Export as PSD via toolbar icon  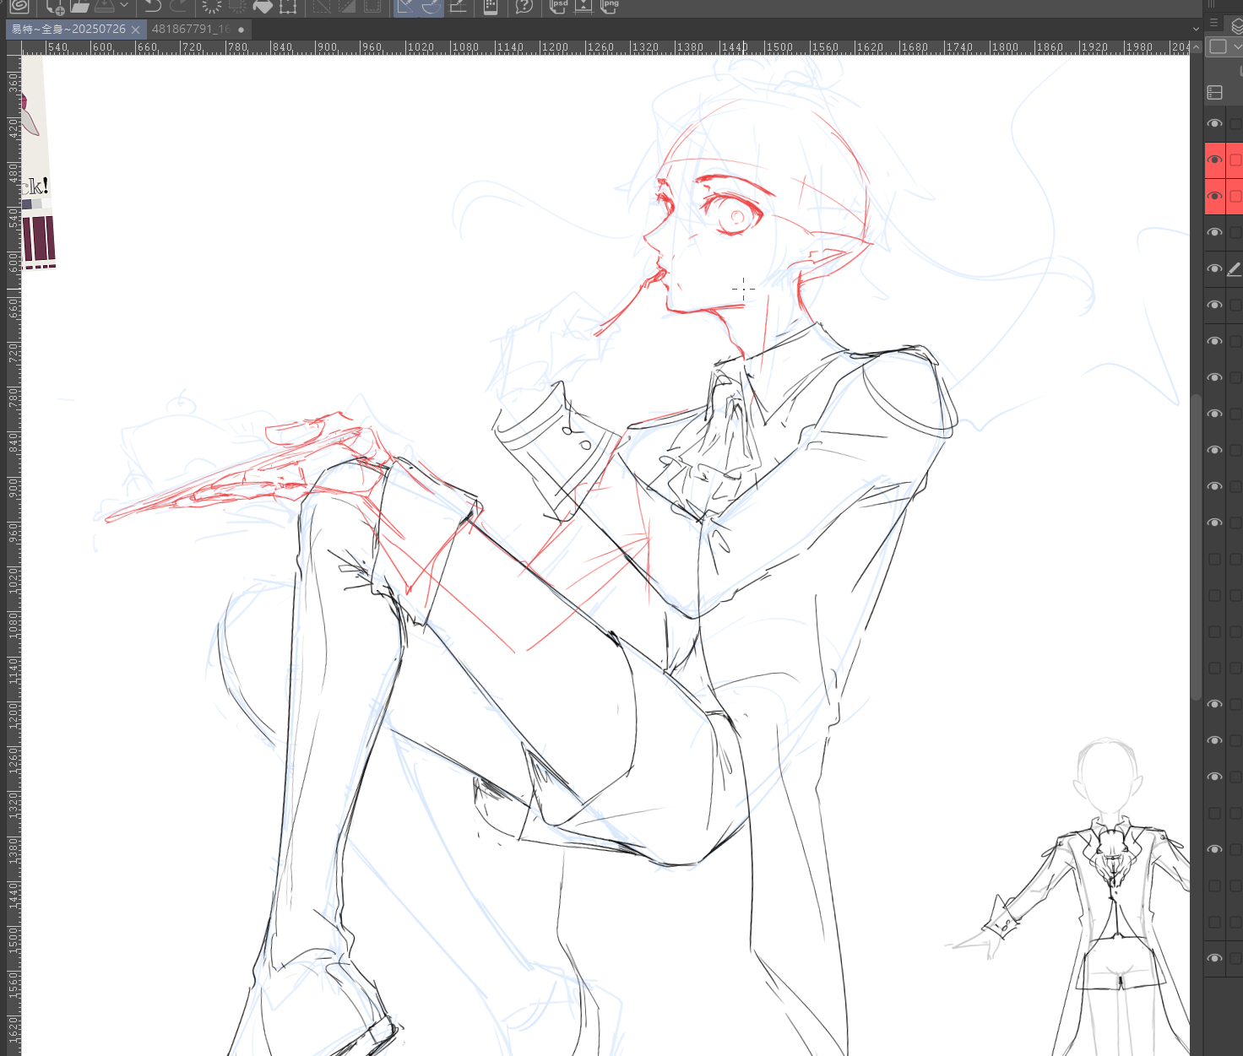[558, 7]
